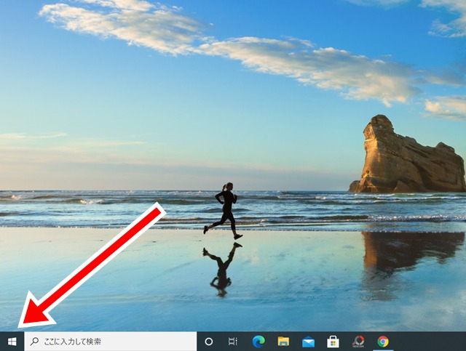Image resolution: width=466 pixels, height=351 pixels.
Task: Click the "ここに入力して検索" taskbar search box
Action: [110, 342]
